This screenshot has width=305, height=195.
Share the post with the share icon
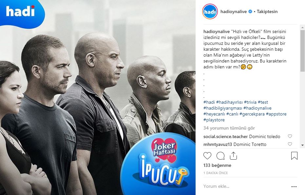233,156
